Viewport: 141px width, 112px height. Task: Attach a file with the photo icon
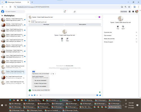click(x=32, y=95)
